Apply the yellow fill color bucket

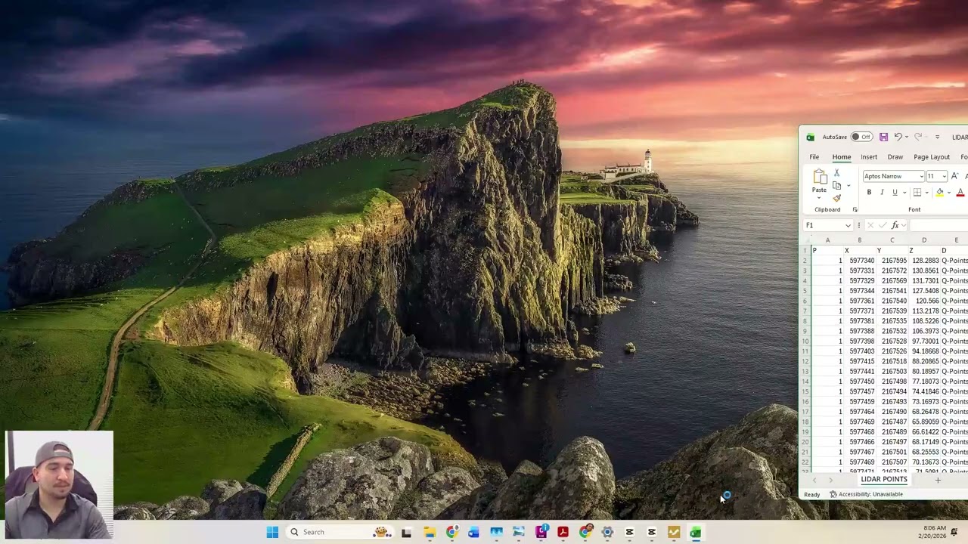pyautogui.click(x=940, y=193)
